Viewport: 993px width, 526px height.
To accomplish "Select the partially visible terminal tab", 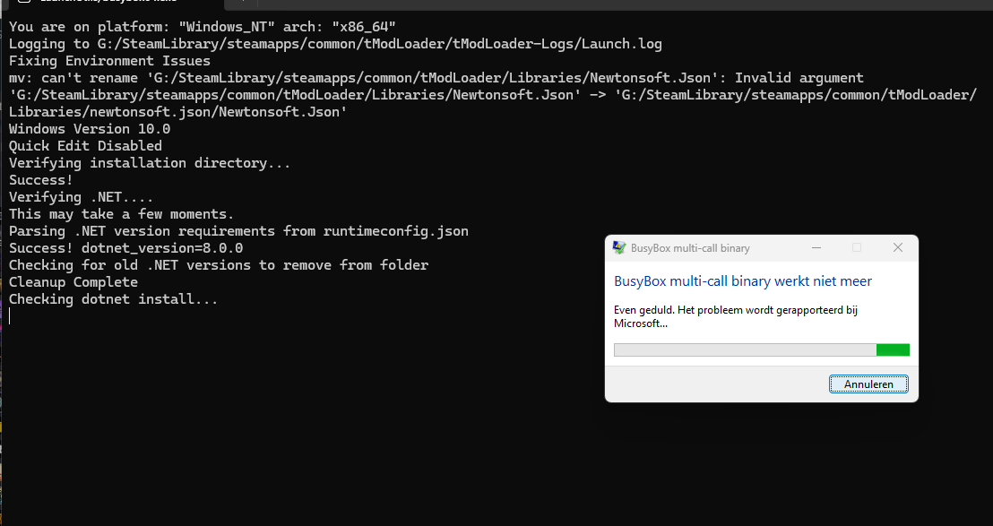I will [x=112, y=3].
